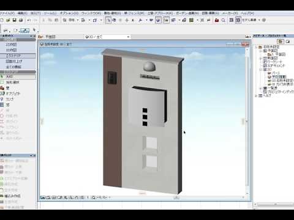The width and height of the screenshot is (294, 220).
Task: Click the view map icon in navigator header
Action: pos(288,42)
